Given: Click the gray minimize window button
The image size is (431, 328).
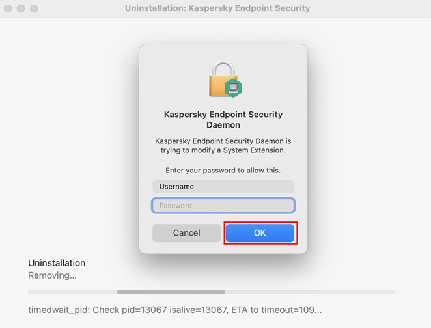Looking at the screenshot, I should [21, 8].
